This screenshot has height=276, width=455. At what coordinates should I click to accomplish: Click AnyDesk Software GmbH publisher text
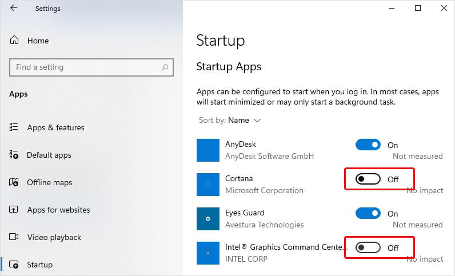click(270, 156)
